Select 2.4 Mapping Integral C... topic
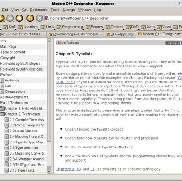 (28, 136)
